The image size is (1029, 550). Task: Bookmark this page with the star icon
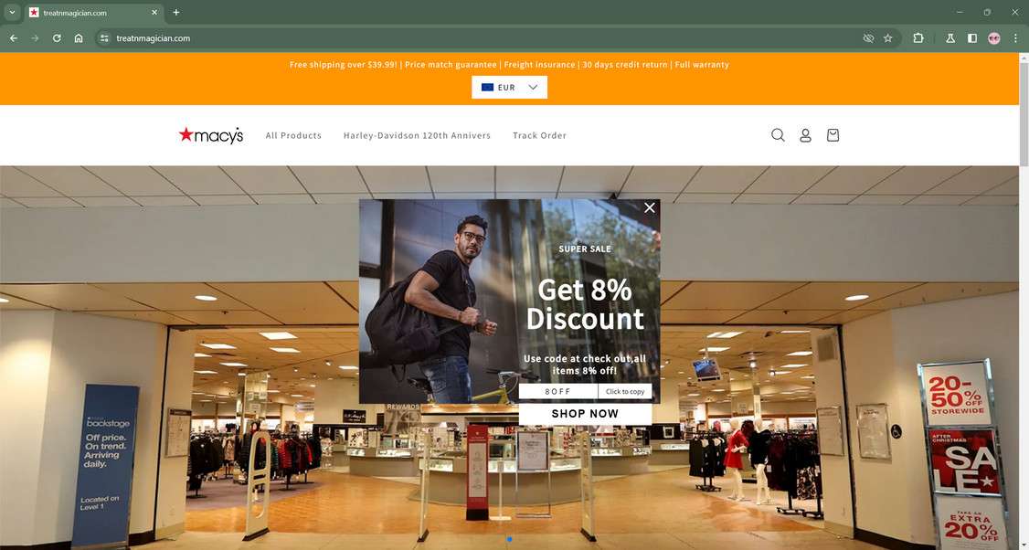[888, 38]
